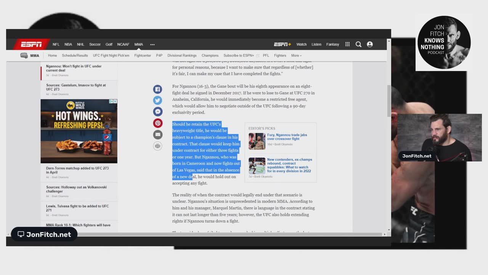The height and width of the screenshot is (275, 488).
Task: Click the MMA section title
Action: (x=35, y=55)
